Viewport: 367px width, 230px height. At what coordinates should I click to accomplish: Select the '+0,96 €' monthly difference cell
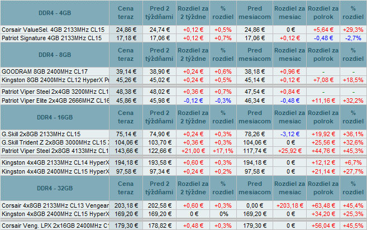coord(289,71)
